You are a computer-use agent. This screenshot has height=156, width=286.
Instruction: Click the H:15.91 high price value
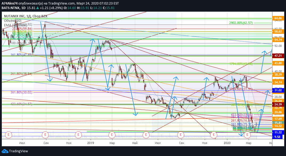click(83, 8)
